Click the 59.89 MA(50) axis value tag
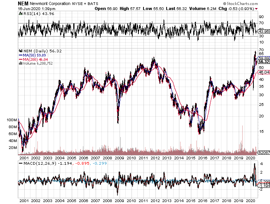This screenshot has height=204, width=270. [263, 58]
